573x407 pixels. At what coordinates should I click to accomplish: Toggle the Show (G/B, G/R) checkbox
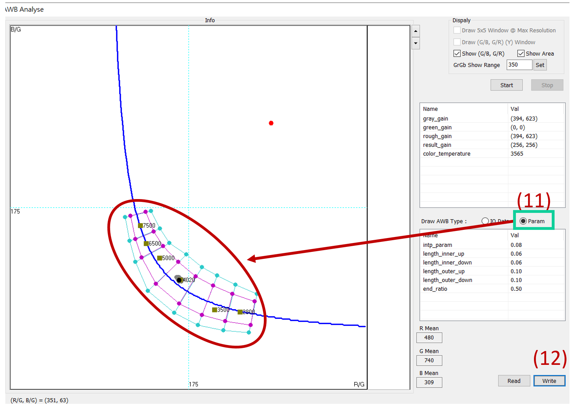pos(457,53)
